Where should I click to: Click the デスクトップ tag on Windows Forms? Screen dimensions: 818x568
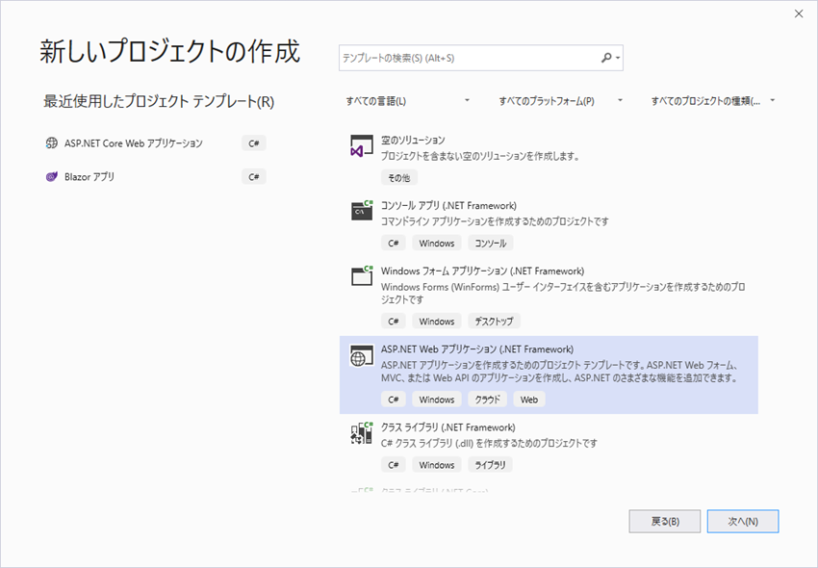pos(494,322)
